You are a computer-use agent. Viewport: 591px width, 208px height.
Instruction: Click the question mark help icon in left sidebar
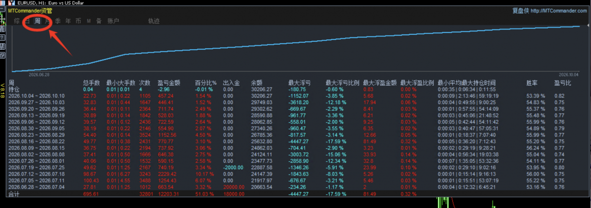pos(2,37)
